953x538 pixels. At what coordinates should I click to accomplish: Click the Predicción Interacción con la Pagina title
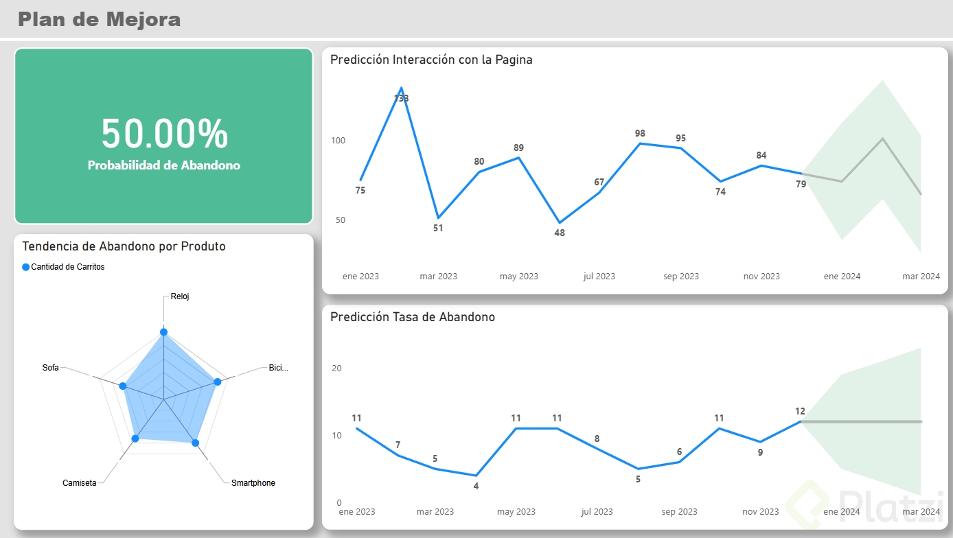[x=431, y=60]
